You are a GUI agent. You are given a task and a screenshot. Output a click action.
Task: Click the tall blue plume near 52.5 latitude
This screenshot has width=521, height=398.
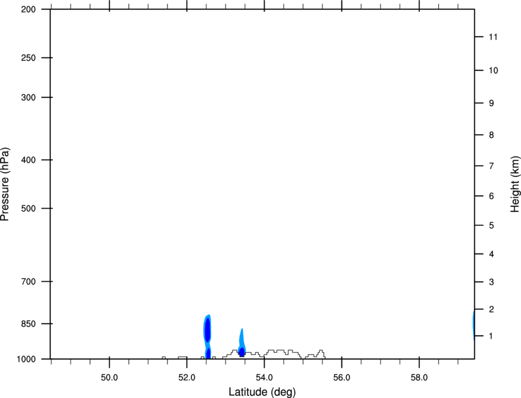click(x=207, y=337)
